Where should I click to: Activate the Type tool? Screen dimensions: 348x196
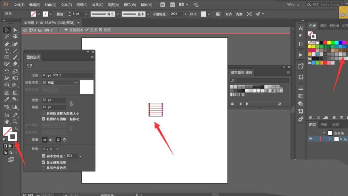(7, 51)
